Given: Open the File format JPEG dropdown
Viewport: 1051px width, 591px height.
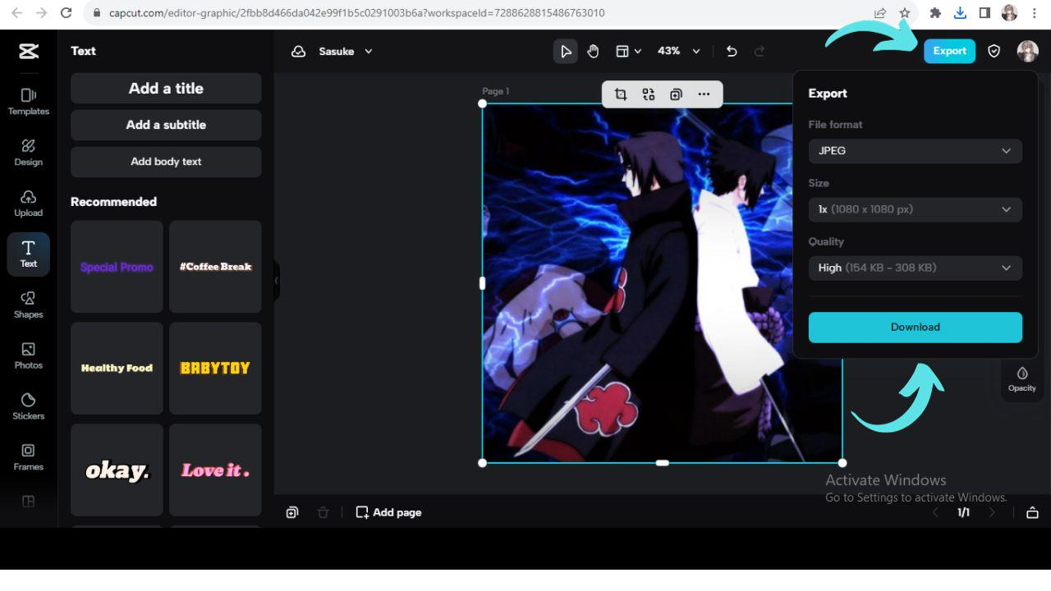Looking at the screenshot, I should 916,151.
